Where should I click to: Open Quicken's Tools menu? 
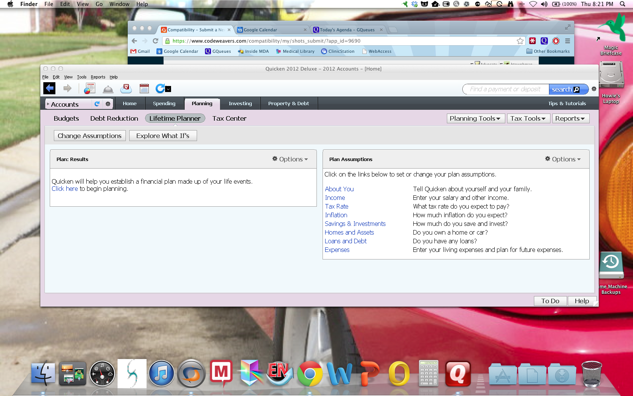82,77
